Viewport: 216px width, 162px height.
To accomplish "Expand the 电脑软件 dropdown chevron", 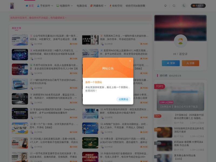I will pos(72,6).
